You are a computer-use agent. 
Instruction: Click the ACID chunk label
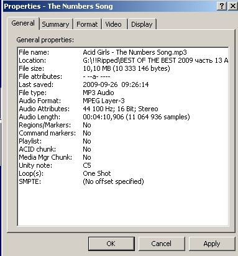(x=37, y=149)
